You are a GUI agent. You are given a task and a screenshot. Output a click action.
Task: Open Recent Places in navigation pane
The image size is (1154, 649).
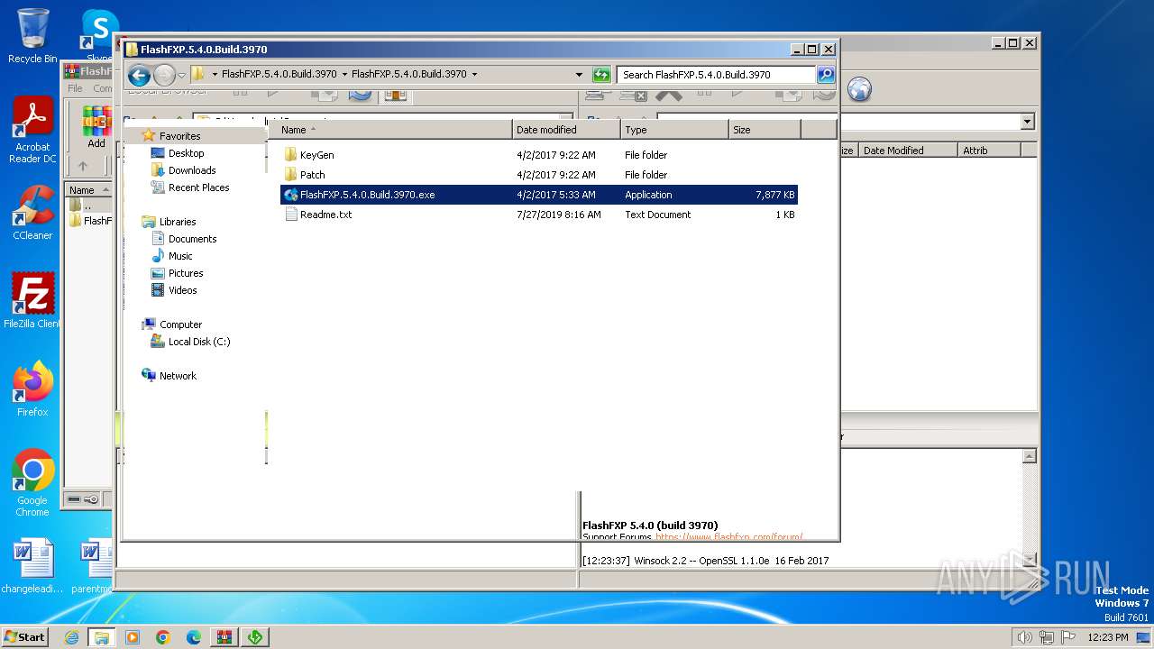point(198,187)
